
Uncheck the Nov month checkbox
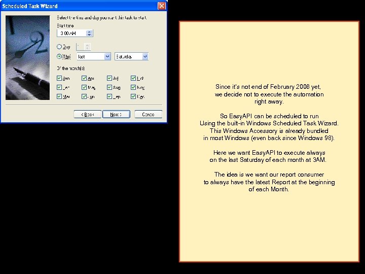[133, 87]
